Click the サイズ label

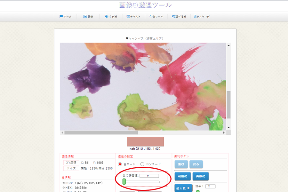(x=71, y=168)
